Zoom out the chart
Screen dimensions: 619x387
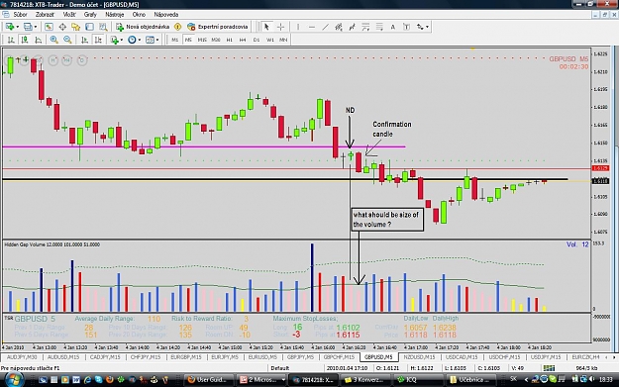[67, 40]
